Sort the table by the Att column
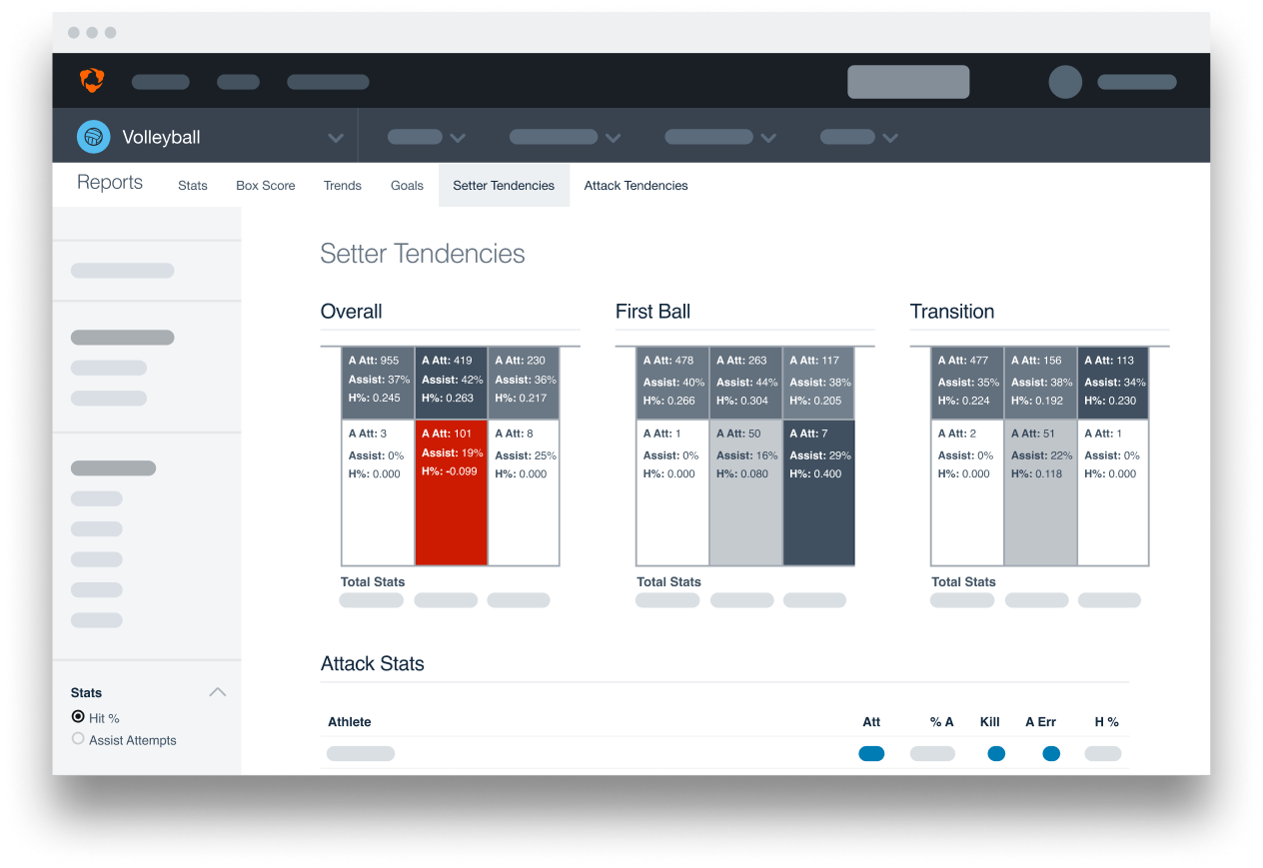Image resolution: width=1263 pixels, height=868 pixels. pos(870,721)
